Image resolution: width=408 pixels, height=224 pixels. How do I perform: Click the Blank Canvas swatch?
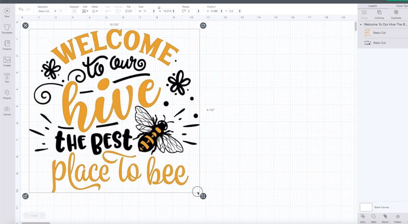tap(366, 207)
